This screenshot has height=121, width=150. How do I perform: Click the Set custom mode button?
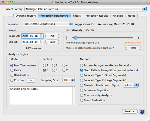(31, 80)
